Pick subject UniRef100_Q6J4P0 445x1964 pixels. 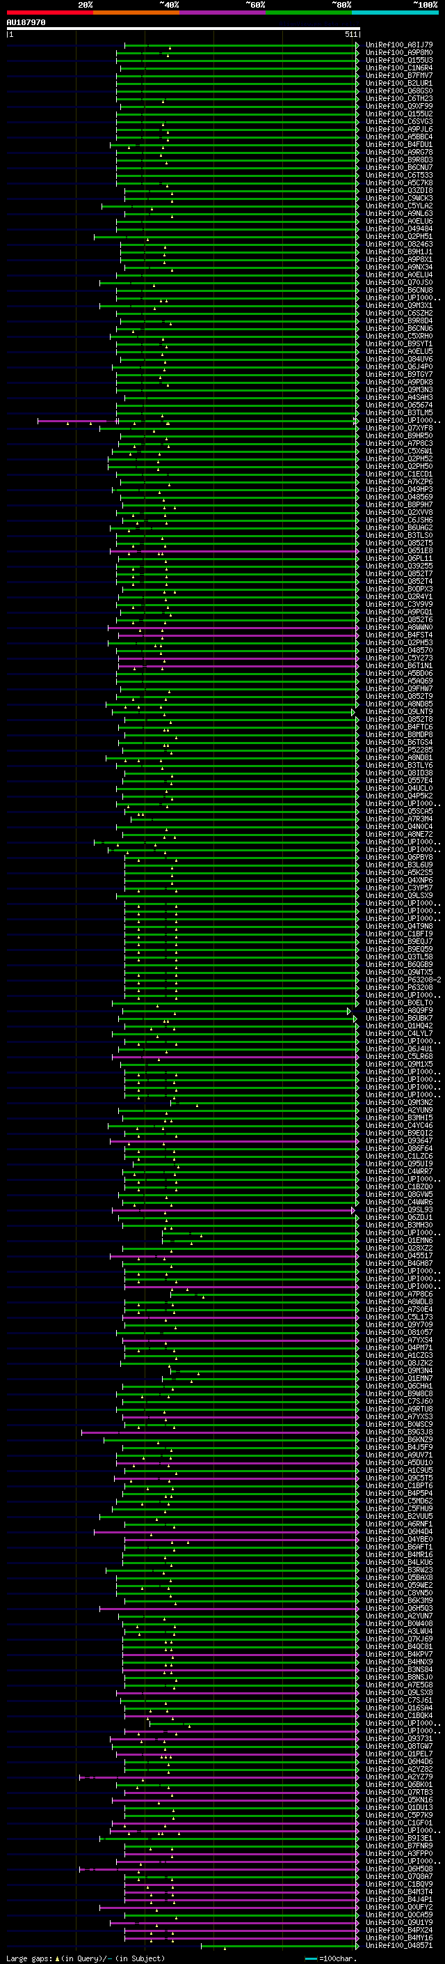click(x=399, y=366)
